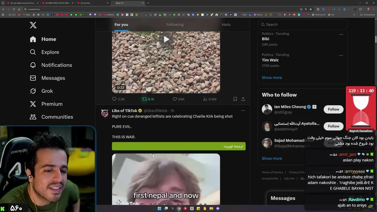Follow the @estemnayi1 account
Image resolution: width=377 pixels, height=212 pixels.
tap(333, 126)
